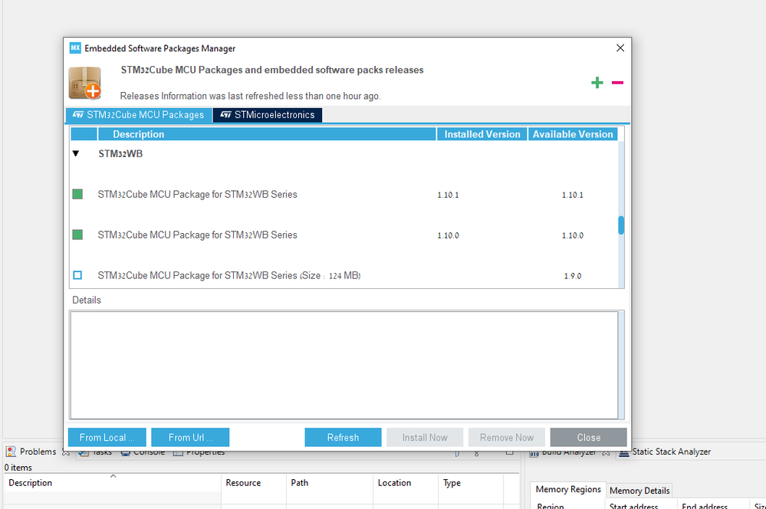
Task: Select the STM32WB group label
Action: [x=120, y=154]
